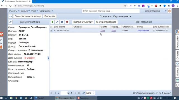The image size is (179, 100).
Task: Go to the first page of records
Action: (51, 93)
